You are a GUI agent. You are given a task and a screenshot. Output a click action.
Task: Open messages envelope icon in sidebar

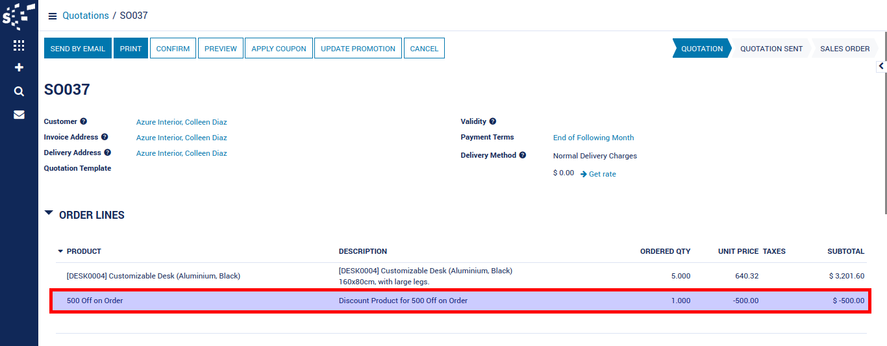coord(19,115)
